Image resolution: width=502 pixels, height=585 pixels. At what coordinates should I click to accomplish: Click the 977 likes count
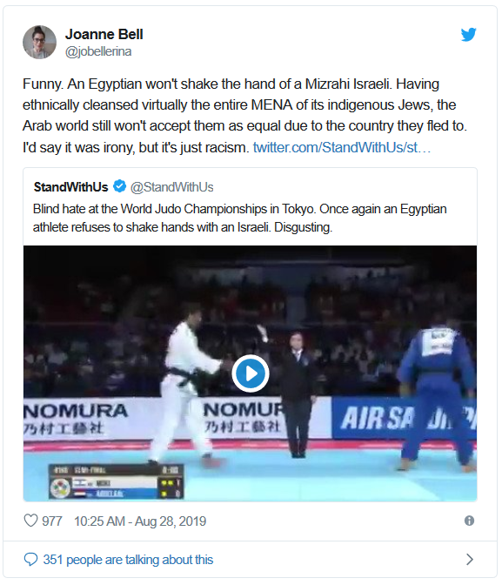[52, 521]
